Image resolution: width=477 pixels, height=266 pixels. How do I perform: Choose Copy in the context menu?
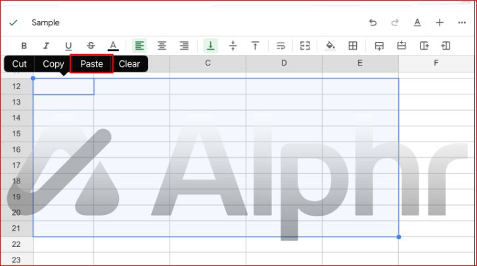53,64
